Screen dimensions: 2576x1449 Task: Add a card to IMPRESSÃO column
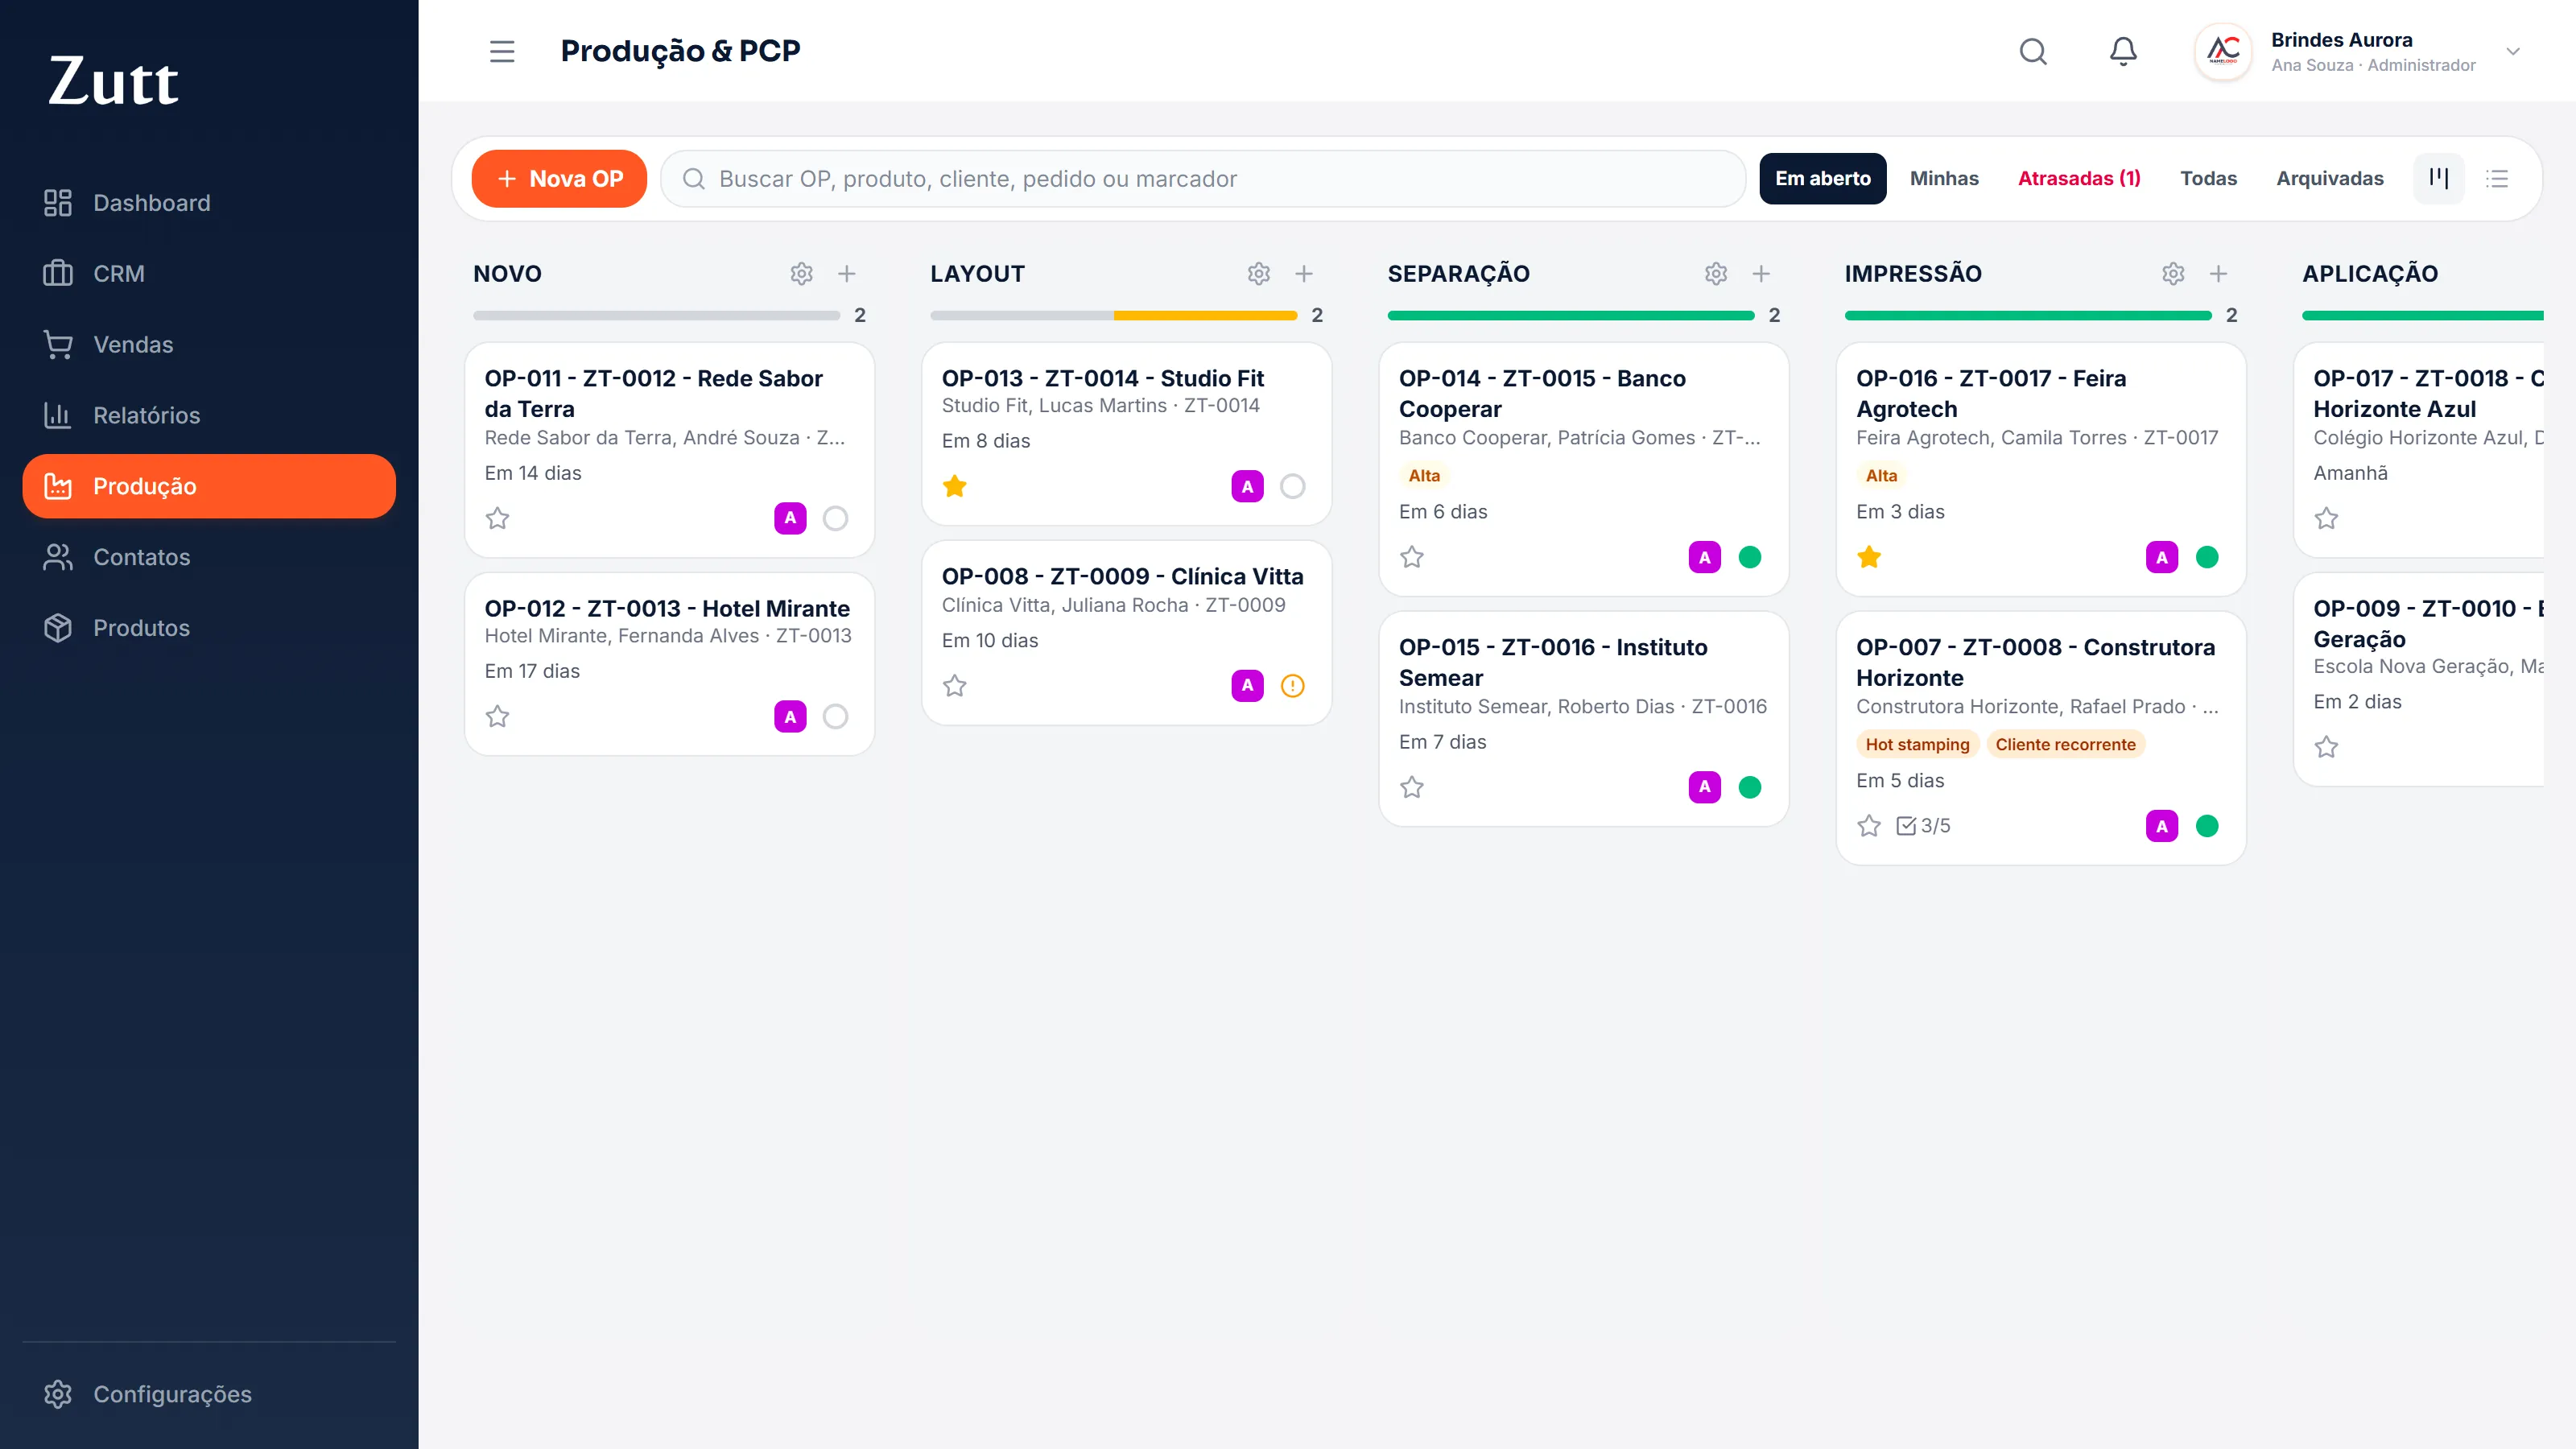click(x=2218, y=273)
